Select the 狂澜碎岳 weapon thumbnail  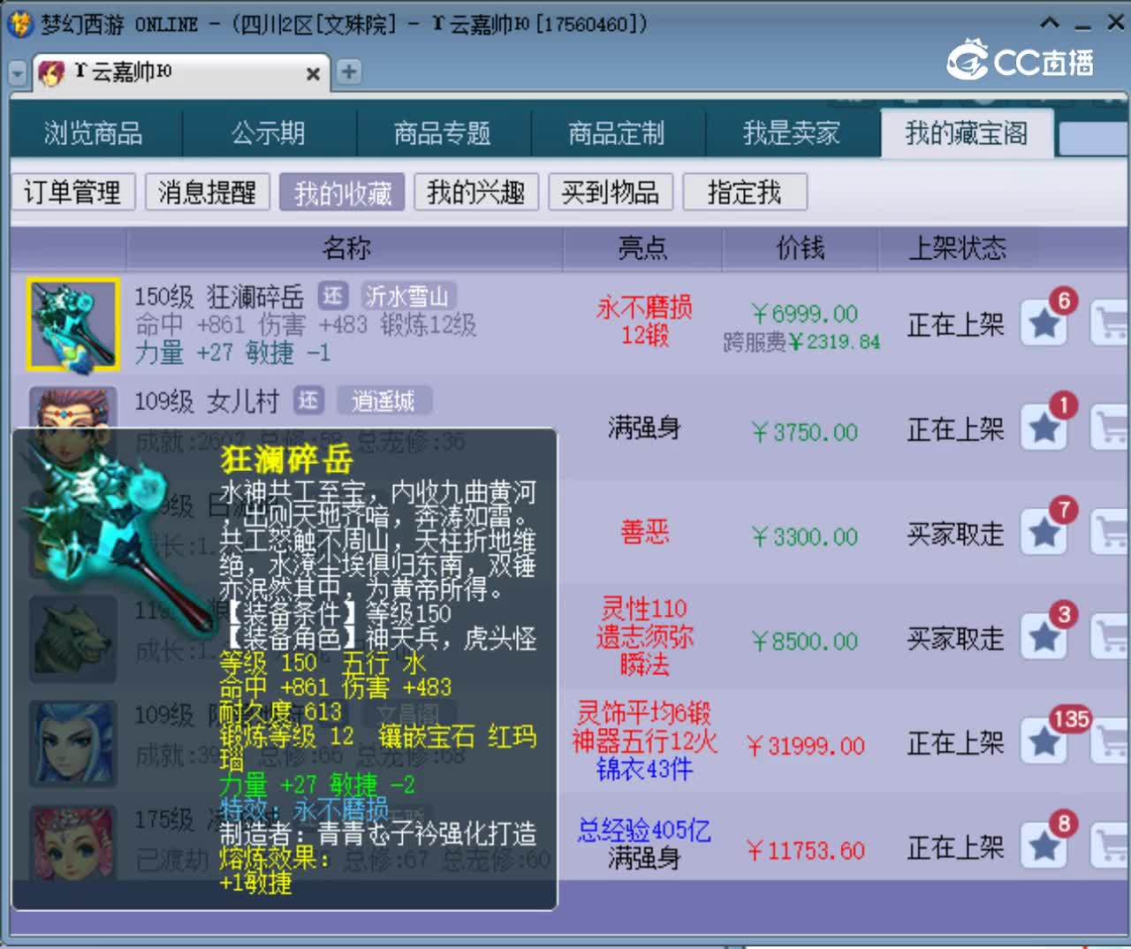point(72,324)
